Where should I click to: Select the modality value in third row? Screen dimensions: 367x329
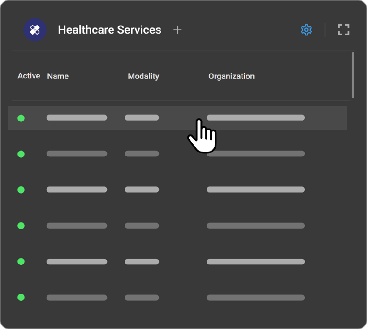click(142, 190)
